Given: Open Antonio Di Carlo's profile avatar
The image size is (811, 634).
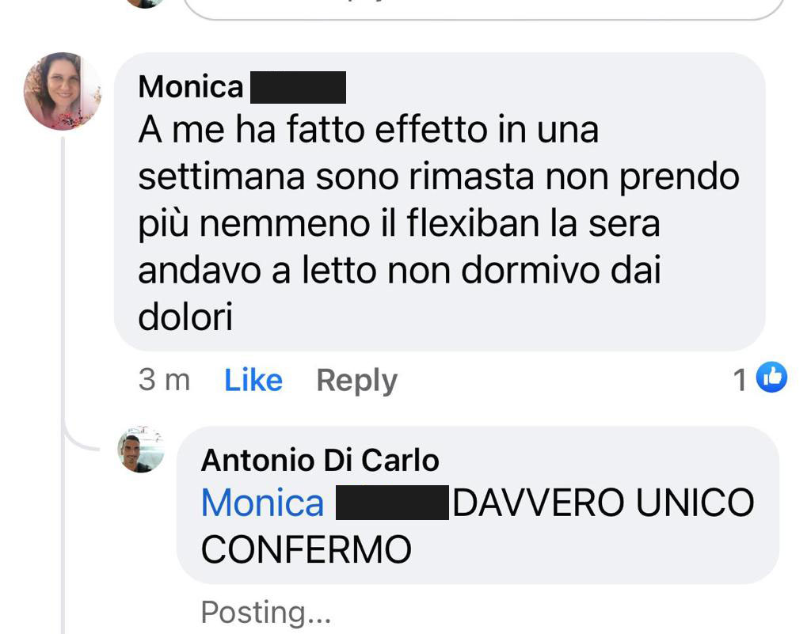Looking at the screenshot, I should coord(141,449).
